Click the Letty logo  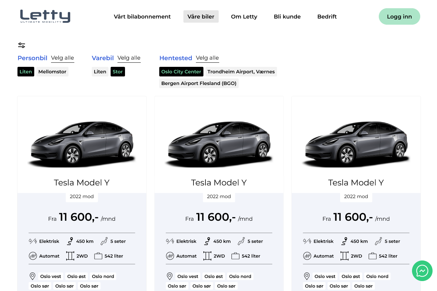pyautogui.click(x=45, y=16)
